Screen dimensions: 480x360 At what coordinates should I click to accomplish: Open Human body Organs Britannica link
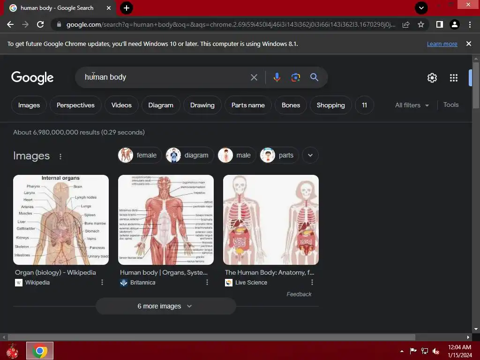tap(164, 272)
